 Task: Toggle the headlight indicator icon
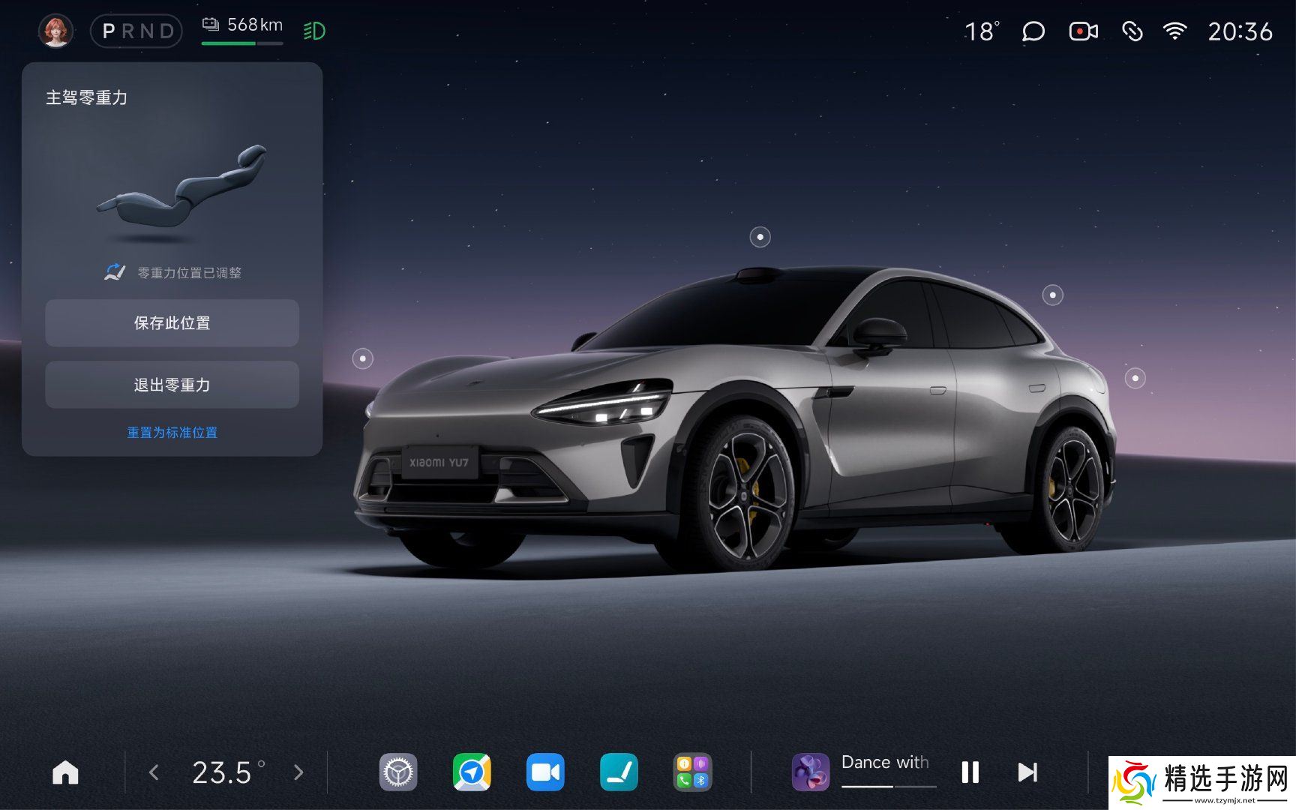coord(314,31)
